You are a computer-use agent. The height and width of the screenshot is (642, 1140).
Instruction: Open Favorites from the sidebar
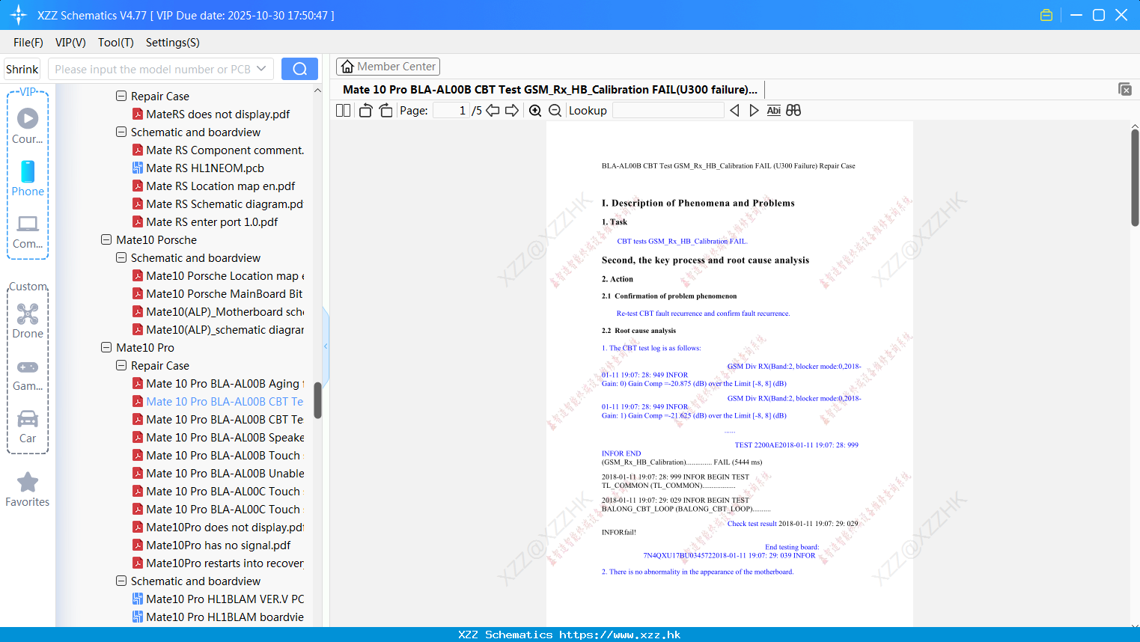28,490
